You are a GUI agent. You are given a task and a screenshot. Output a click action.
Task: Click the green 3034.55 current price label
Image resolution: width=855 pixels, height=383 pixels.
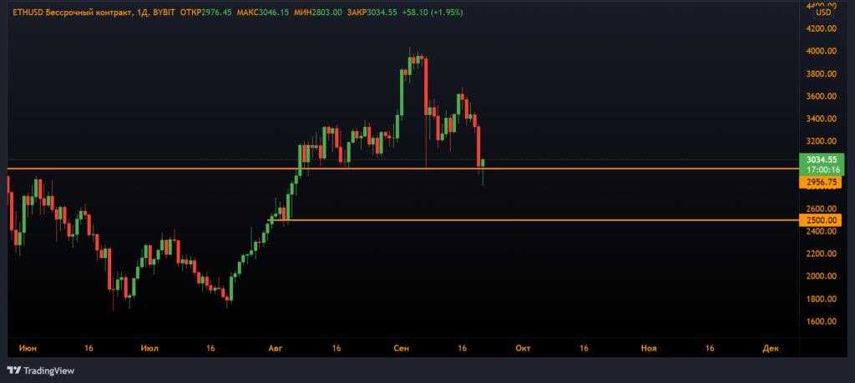[x=822, y=159]
